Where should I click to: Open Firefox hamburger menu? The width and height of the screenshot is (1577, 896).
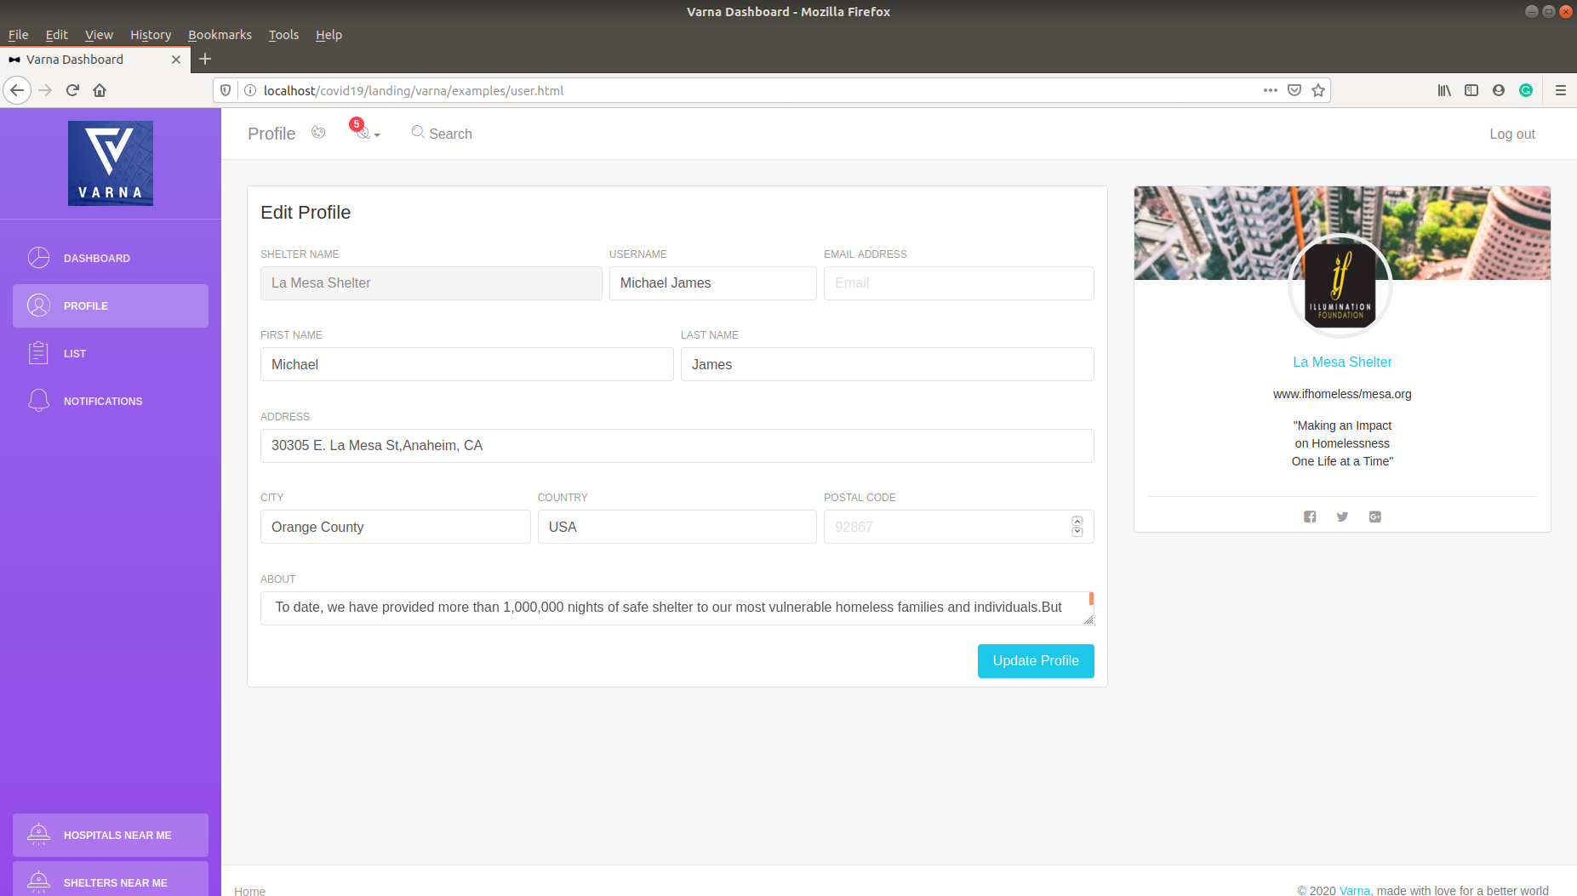click(x=1561, y=90)
